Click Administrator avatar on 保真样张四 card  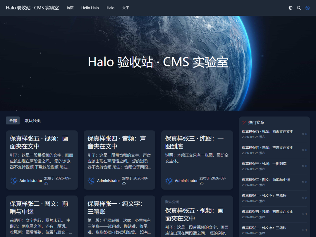(x=91, y=181)
